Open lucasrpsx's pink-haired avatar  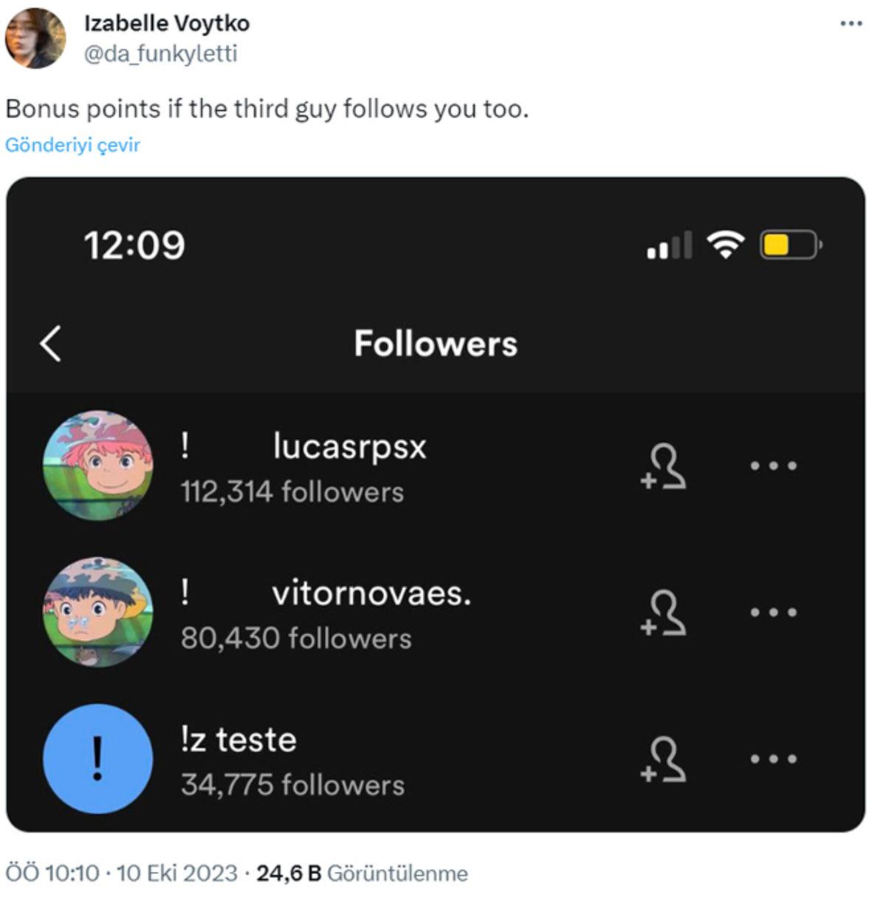pyautogui.click(x=98, y=466)
